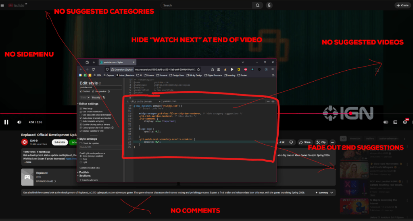Pause the YouTube video
Viewport: 413px width, 221px height.
6,122
